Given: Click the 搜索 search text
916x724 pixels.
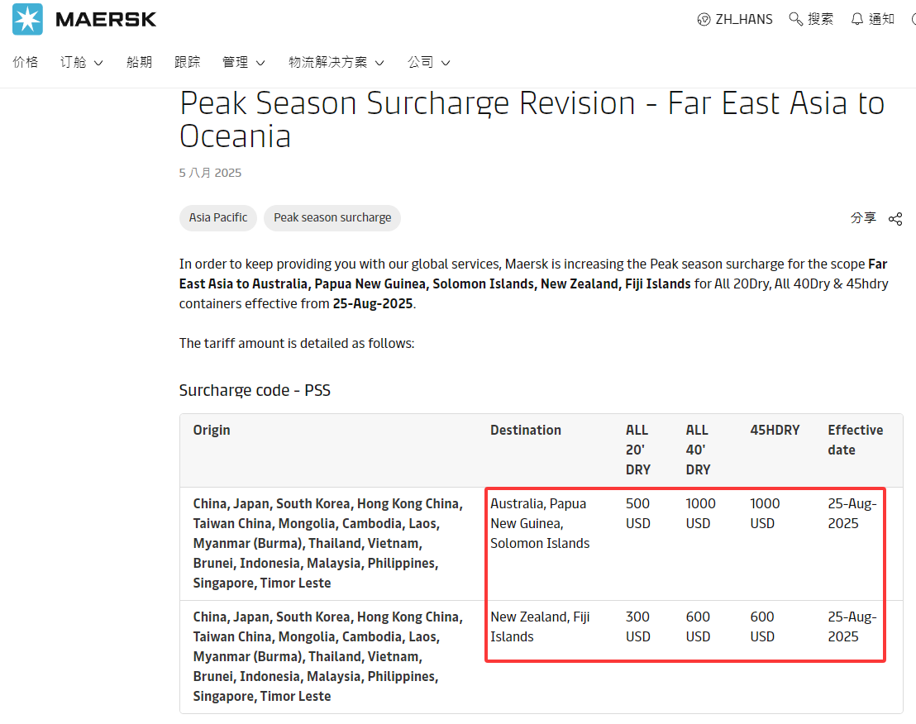Looking at the screenshot, I should [820, 19].
